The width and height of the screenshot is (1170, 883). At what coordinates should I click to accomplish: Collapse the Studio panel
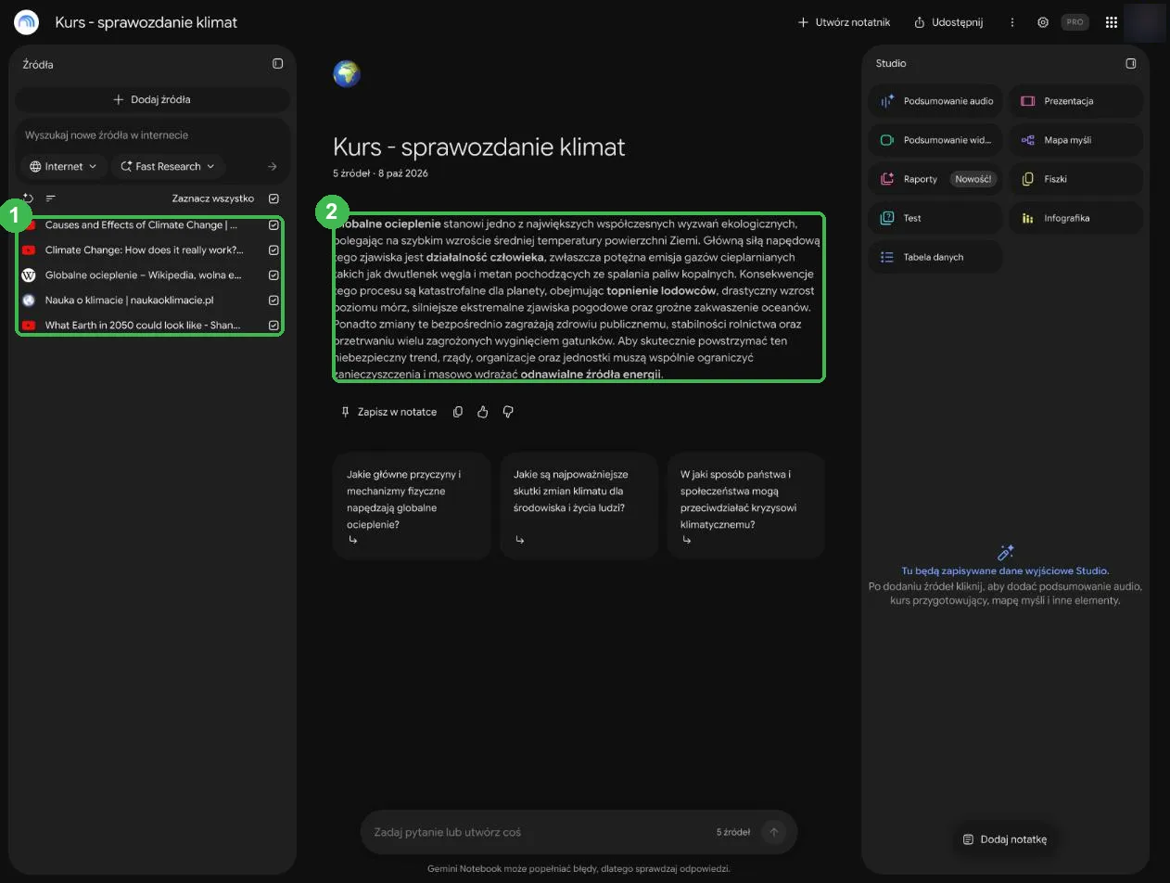point(1130,63)
